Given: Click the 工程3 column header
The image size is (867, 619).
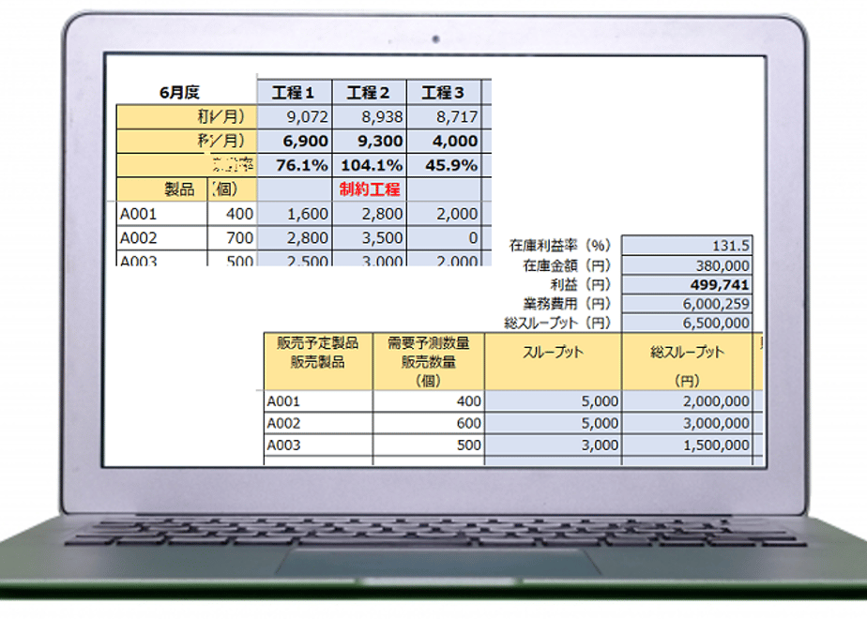Looking at the screenshot, I should (444, 92).
